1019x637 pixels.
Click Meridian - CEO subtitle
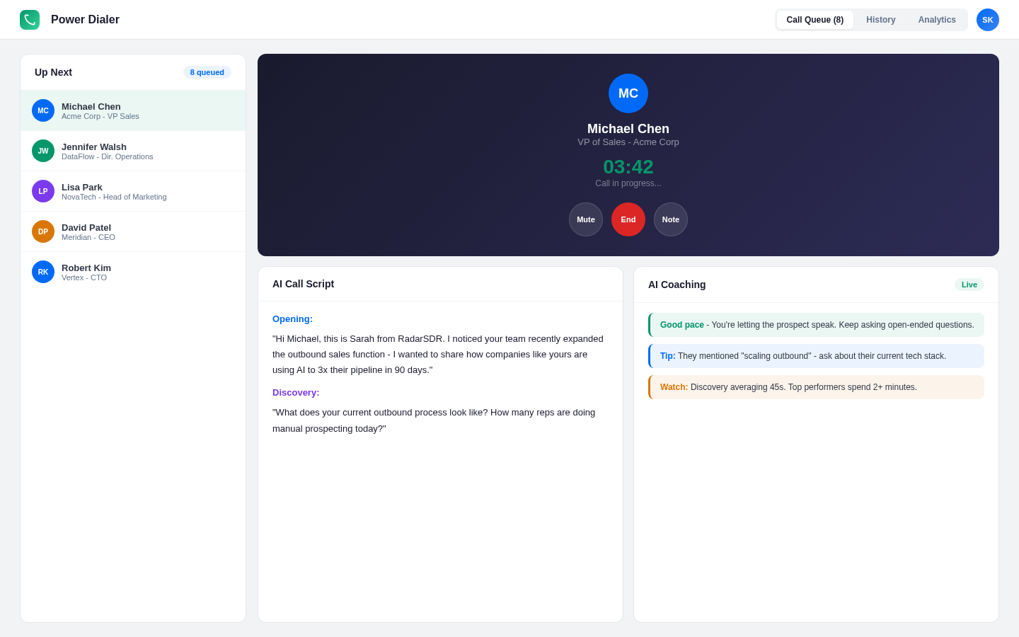88,237
